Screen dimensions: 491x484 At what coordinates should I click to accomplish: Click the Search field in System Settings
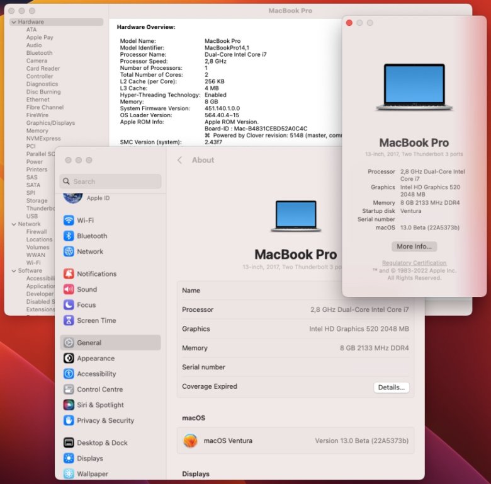click(111, 181)
